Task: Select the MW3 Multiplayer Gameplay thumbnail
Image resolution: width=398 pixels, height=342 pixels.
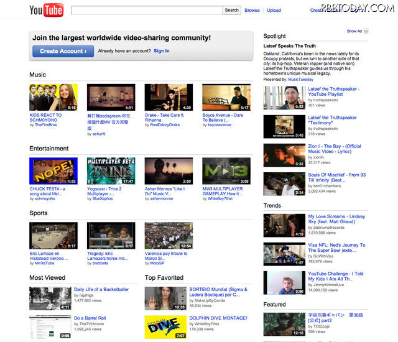Action: coord(226,171)
